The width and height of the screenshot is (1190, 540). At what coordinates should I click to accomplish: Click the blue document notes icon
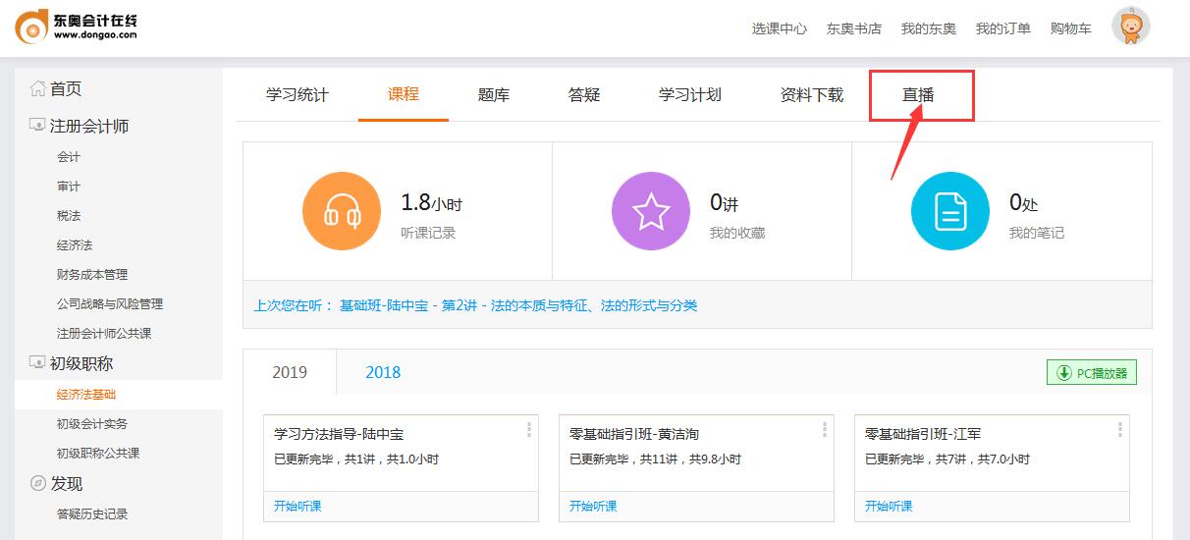949,211
